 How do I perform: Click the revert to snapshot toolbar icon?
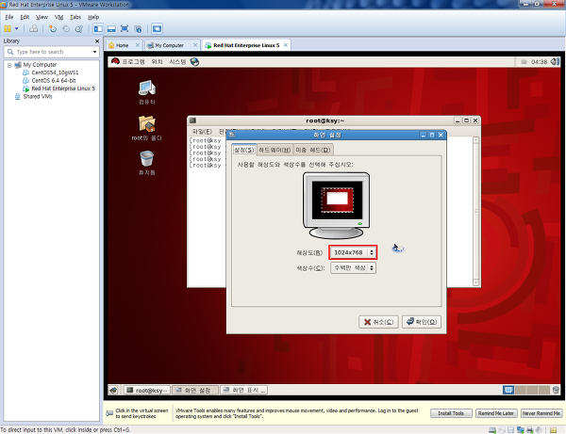(66, 29)
